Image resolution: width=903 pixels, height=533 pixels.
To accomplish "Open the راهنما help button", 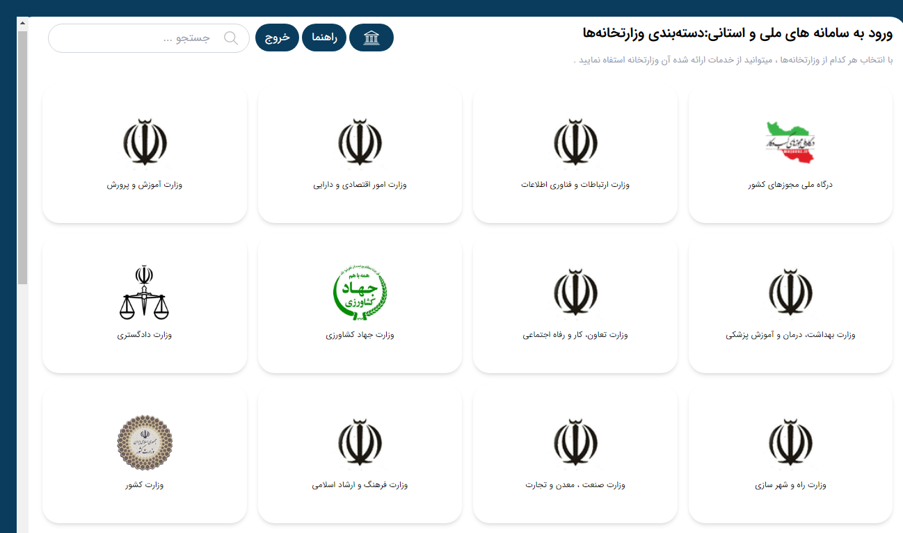I will 324,38.
